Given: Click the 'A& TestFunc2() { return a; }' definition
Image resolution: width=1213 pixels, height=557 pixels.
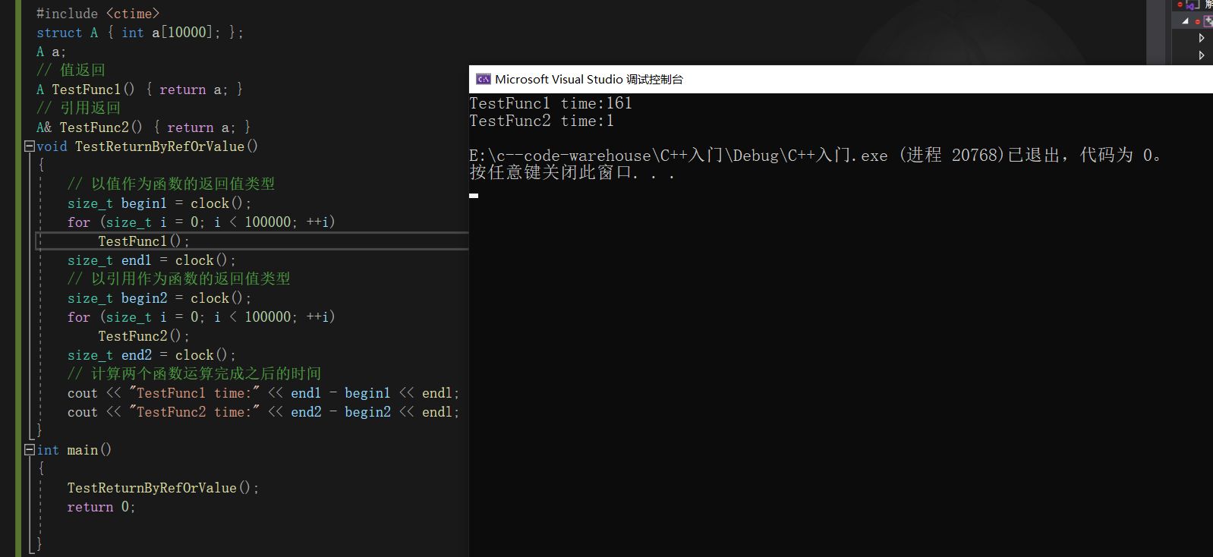Looking at the screenshot, I should 143,127.
